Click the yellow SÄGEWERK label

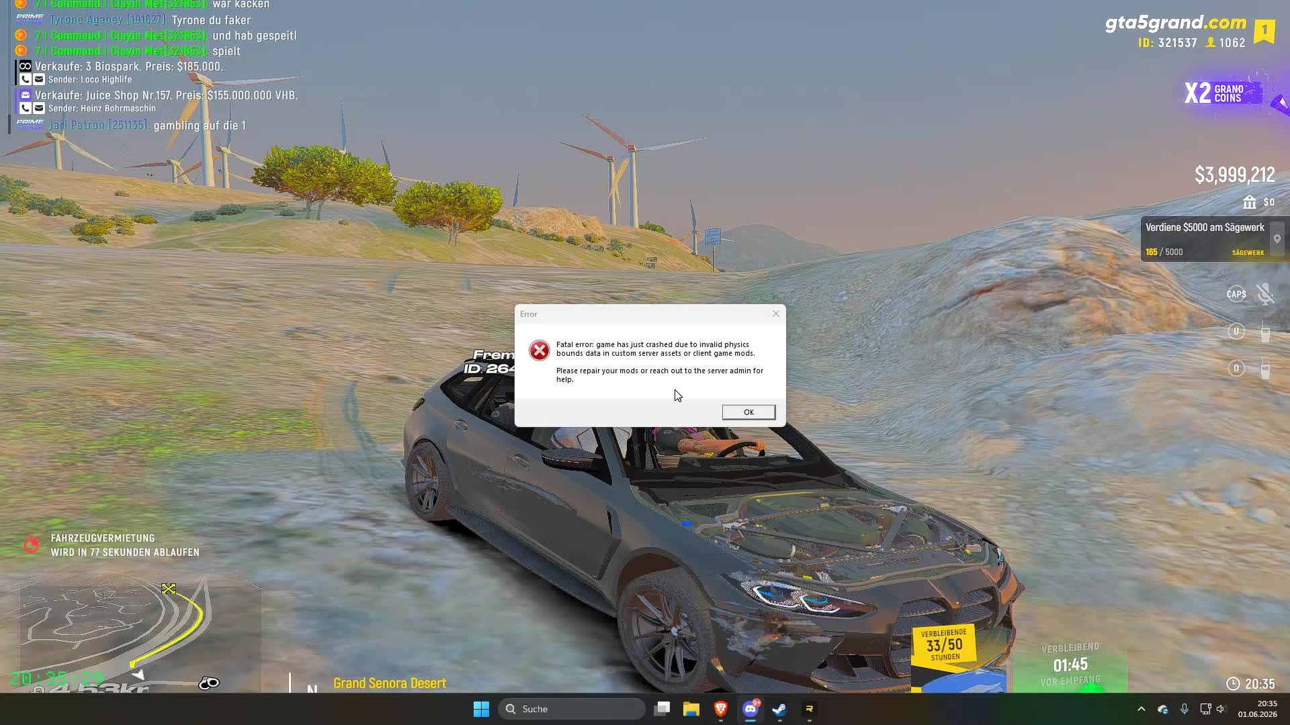tap(1248, 252)
